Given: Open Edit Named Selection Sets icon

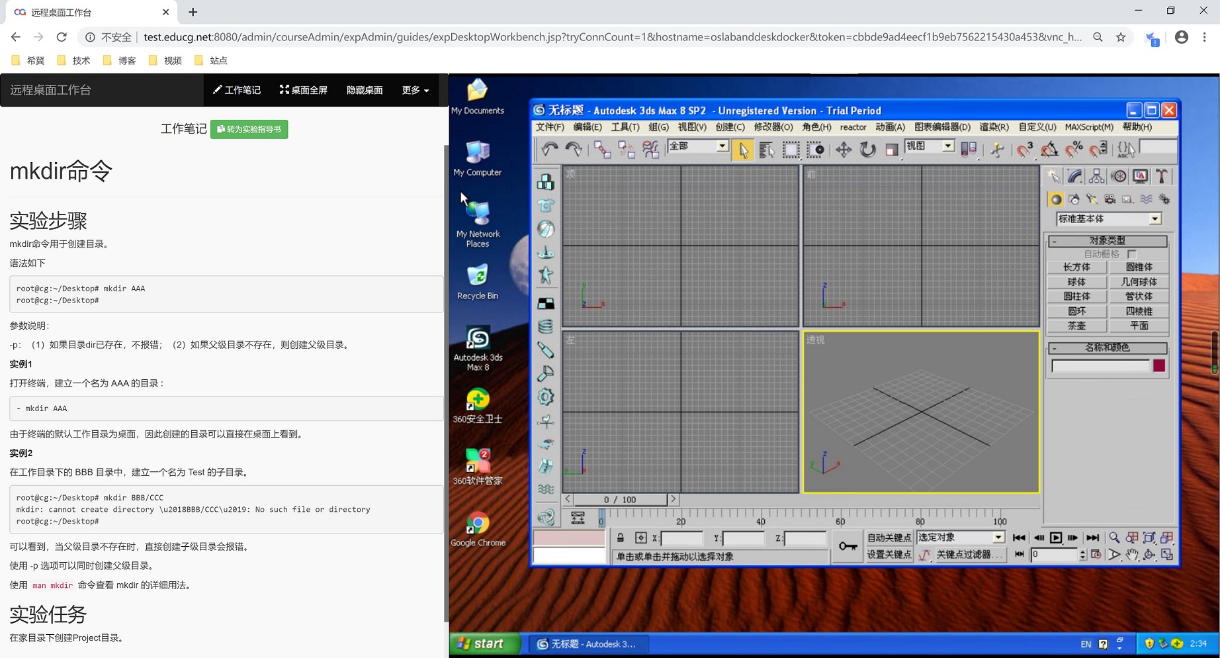Looking at the screenshot, I should point(1126,150).
